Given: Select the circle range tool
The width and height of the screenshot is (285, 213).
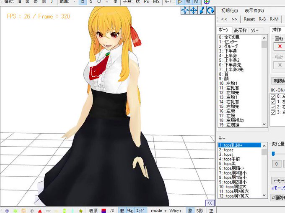Looking at the screenshot, I should (99, 2).
